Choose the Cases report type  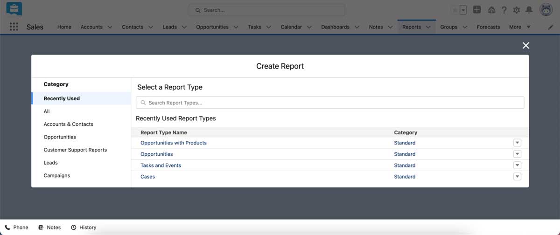coord(147,176)
